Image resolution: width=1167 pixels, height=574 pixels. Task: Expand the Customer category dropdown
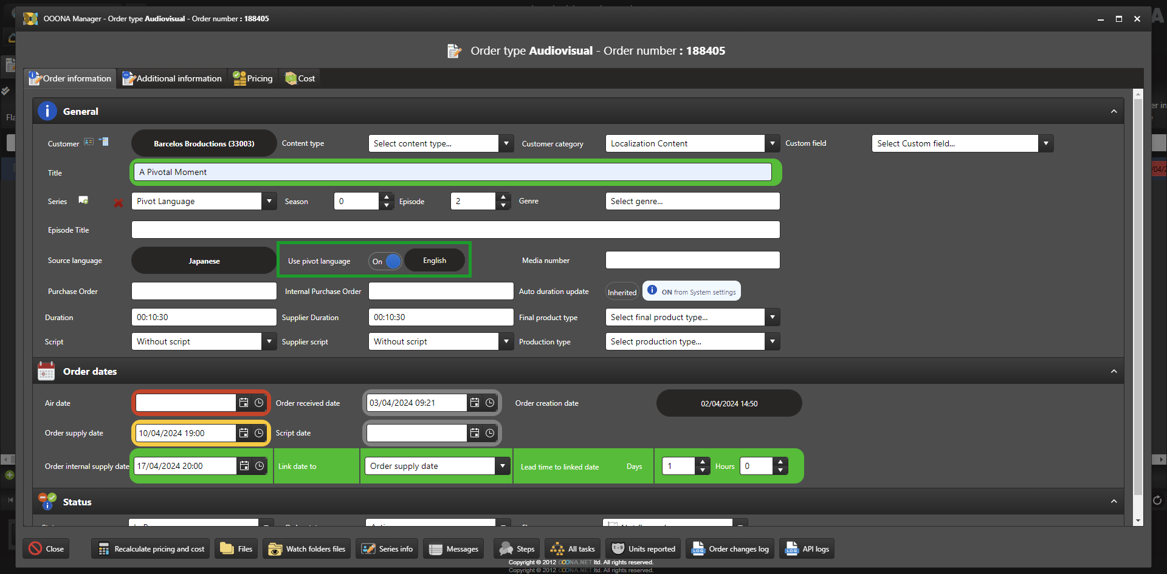coord(772,143)
